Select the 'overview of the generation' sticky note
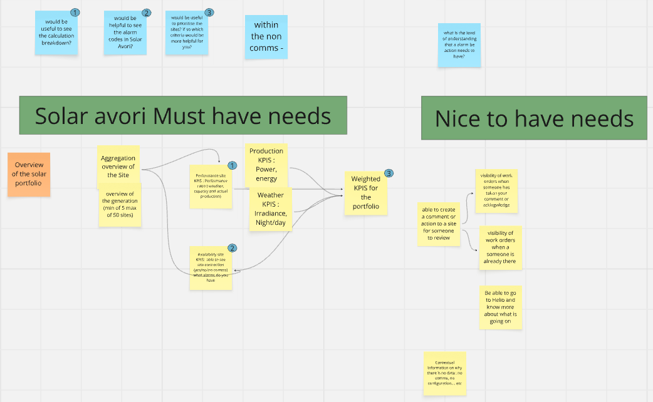Viewport: 653px width, 402px height. click(120, 207)
